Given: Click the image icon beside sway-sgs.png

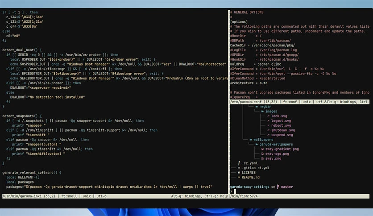Looking at the screenshot, I should click(x=262, y=154).
